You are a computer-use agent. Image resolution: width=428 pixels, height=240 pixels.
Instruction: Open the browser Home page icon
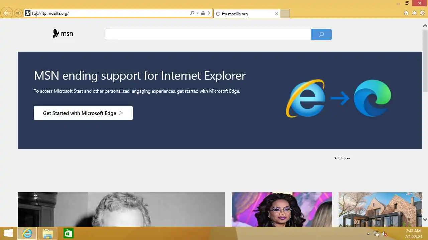point(406,13)
